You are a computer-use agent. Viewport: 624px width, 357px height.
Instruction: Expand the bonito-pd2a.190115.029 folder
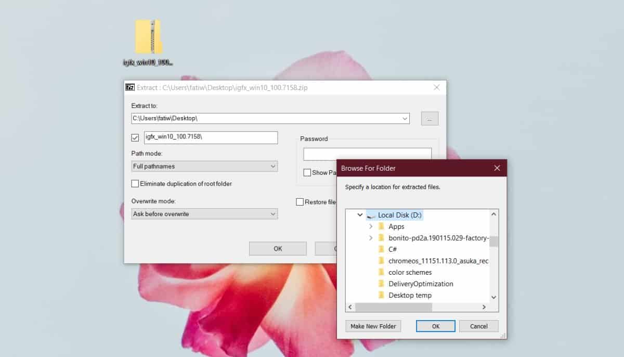[x=371, y=238]
